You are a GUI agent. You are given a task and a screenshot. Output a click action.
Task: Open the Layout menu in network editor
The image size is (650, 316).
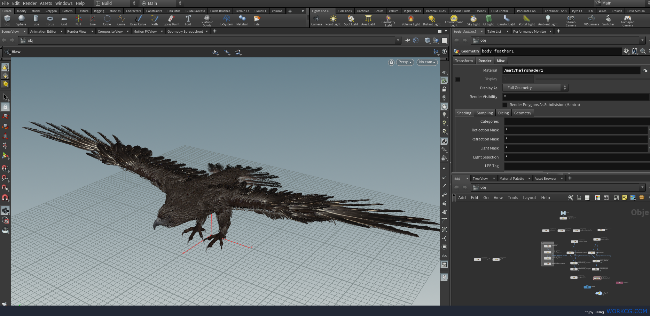(x=529, y=198)
